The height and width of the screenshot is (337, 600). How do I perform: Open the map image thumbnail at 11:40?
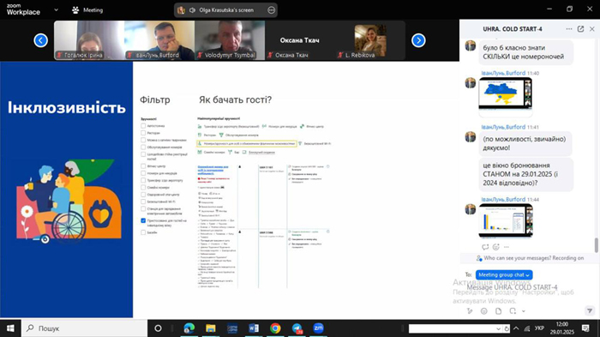505,93
